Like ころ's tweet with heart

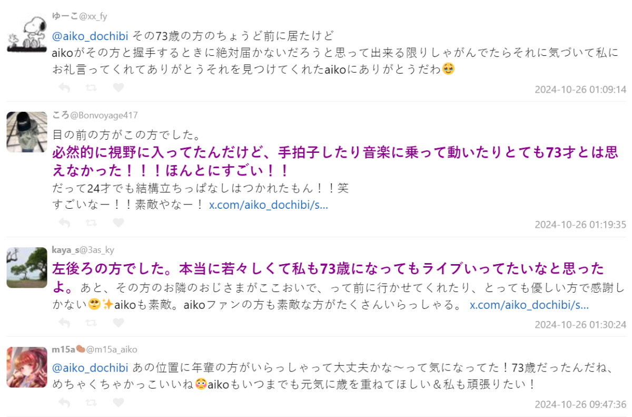tap(118, 223)
